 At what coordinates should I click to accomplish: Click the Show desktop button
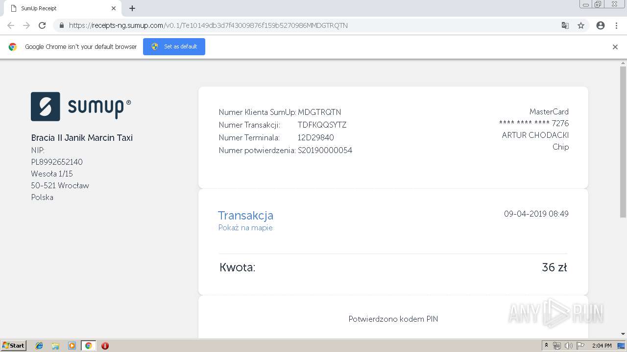[622, 346]
